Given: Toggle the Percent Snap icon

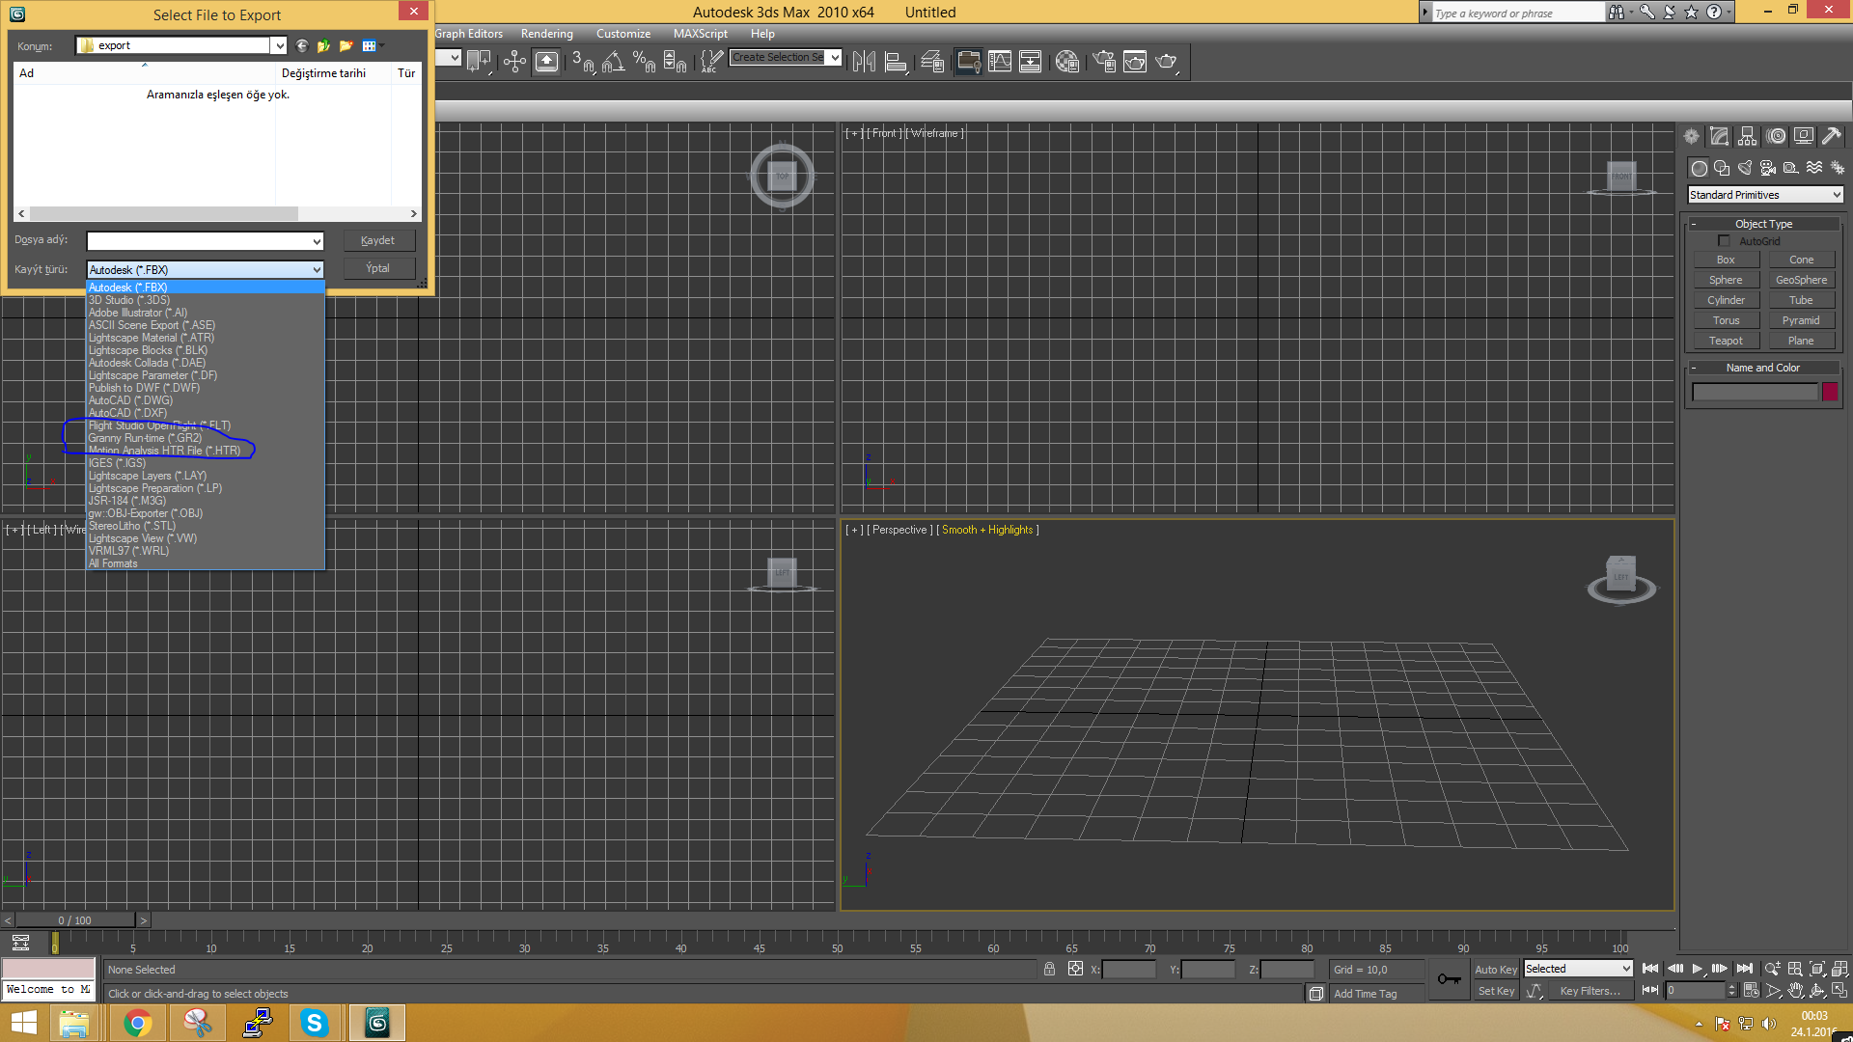Looking at the screenshot, I should [x=644, y=62].
